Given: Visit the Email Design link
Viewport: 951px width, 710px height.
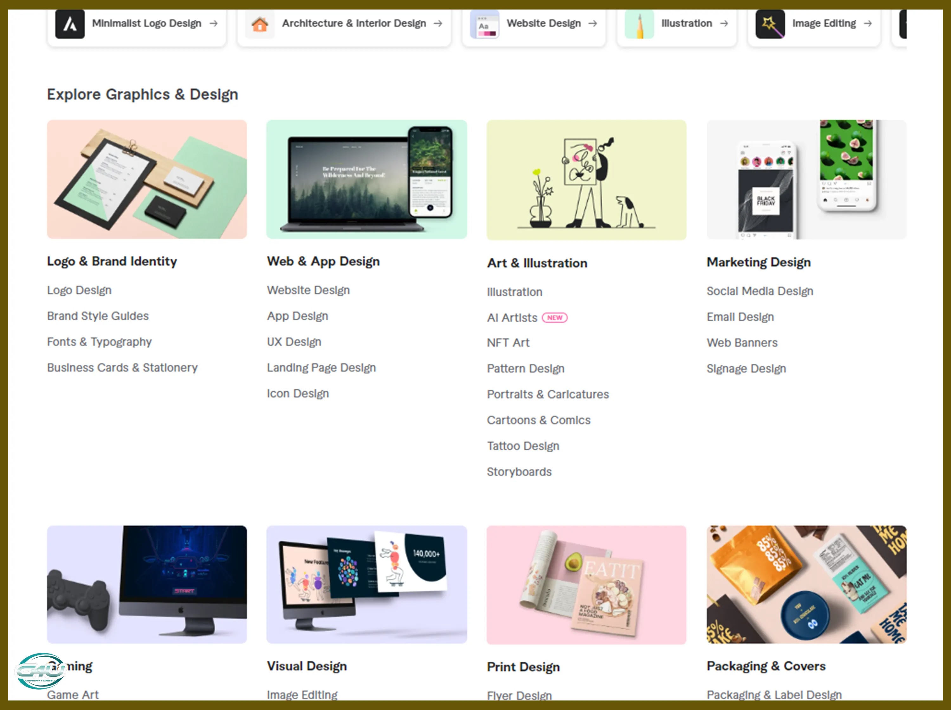Looking at the screenshot, I should pyautogui.click(x=740, y=317).
